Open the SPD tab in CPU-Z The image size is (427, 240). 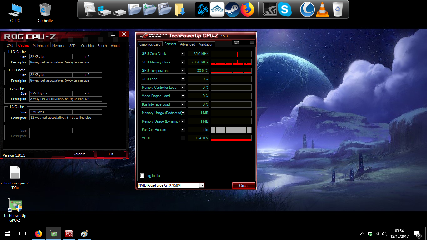[73, 46]
